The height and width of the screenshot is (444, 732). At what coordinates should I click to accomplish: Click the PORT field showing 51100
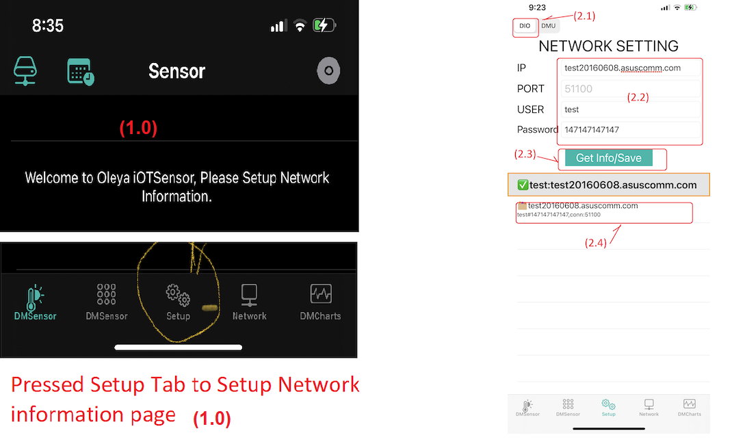[x=631, y=89]
